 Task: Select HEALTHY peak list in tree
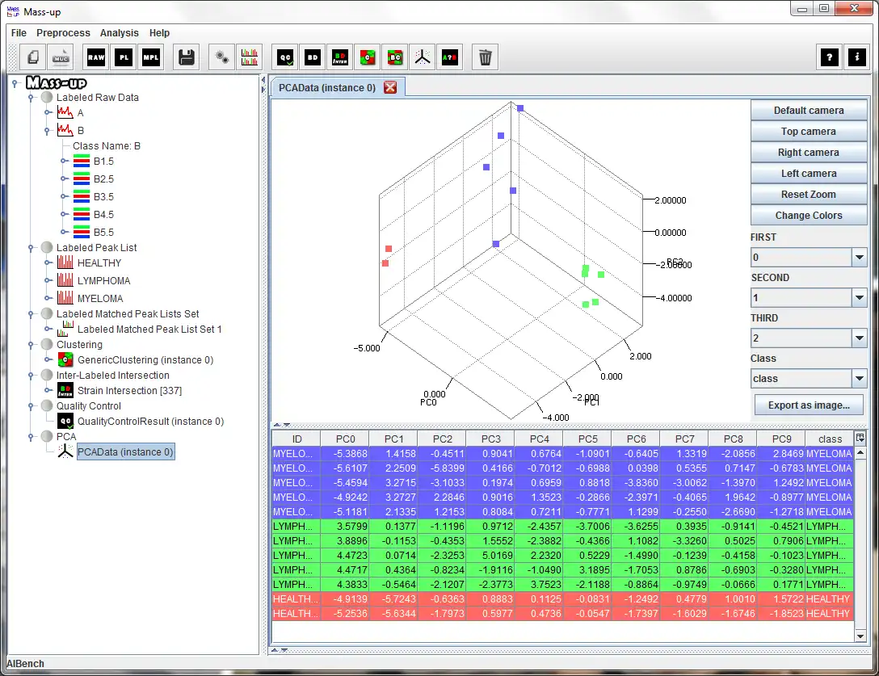pyautogui.click(x=99, y=263)
